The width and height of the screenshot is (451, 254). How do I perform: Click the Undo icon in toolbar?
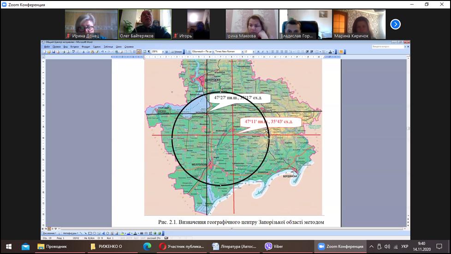coord(102,52)
